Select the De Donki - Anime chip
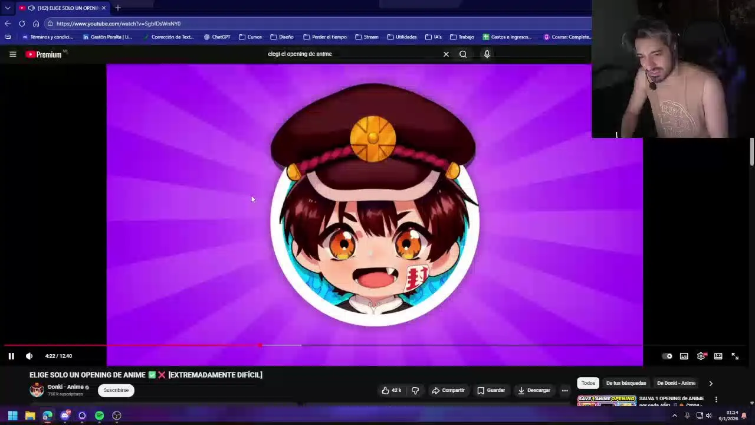755x425 pixels. [676, 383]
